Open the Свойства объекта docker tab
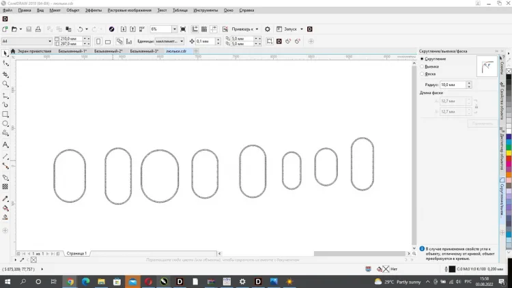The height and width of the screenshot is (288, 512). [502, 102]
